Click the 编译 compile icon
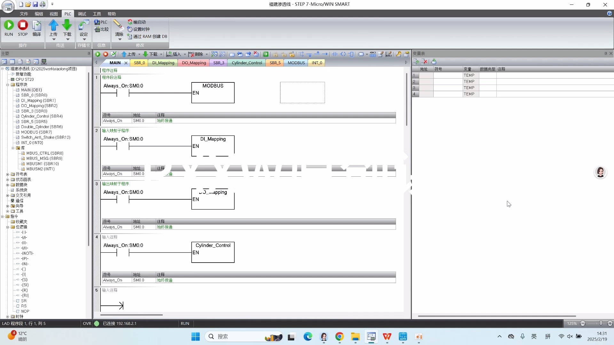Screen dimensions: 614x345 (37, 26)
